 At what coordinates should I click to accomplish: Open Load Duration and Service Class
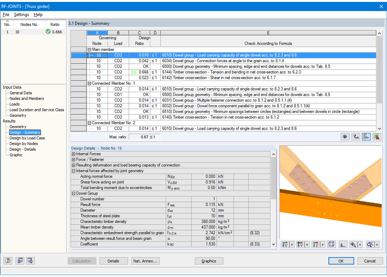coord(37,110)
